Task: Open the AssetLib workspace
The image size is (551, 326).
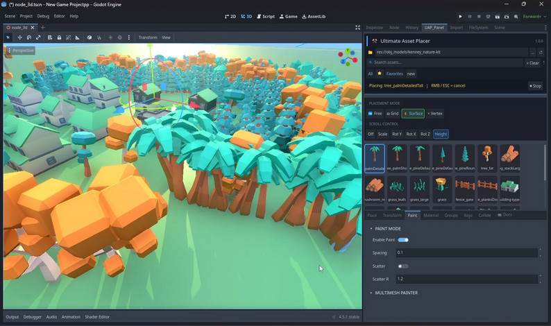Action: coord(314,17)
